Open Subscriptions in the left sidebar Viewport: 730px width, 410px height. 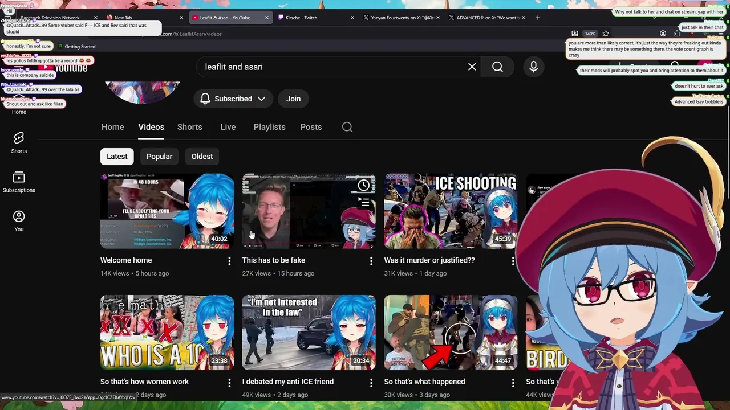point(19,182)
